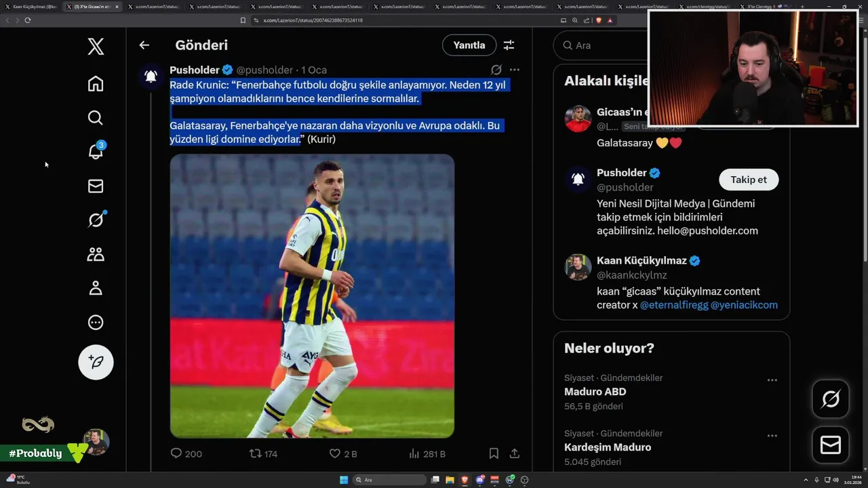Open Brave shields icon in address bar
The image size is (868, 488).
[x=599, y=20]
